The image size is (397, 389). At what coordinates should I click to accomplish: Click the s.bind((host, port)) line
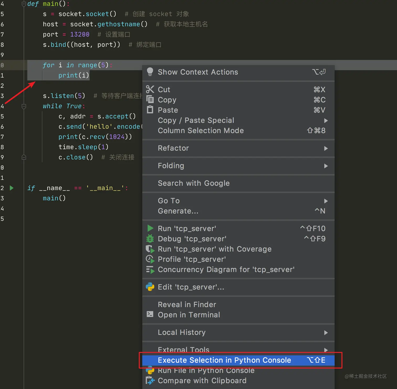click(x=81, y=45)
